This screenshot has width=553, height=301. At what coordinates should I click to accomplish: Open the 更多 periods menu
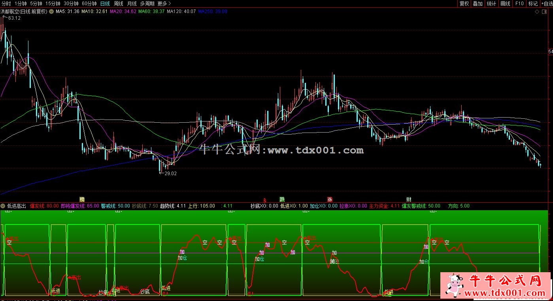(x=164, y=4)
